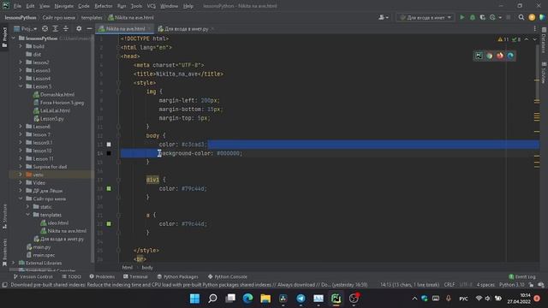
Task: Collapse the Lesson 5 folder
Action: (x=21, y=86)
